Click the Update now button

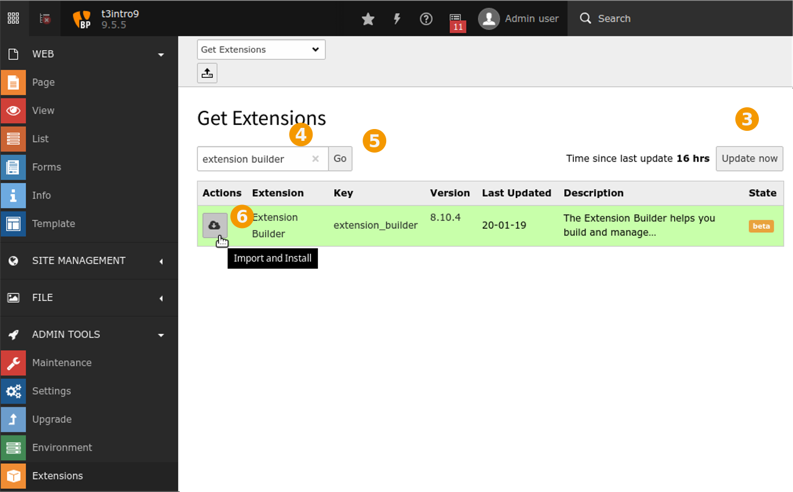[749, 159]
